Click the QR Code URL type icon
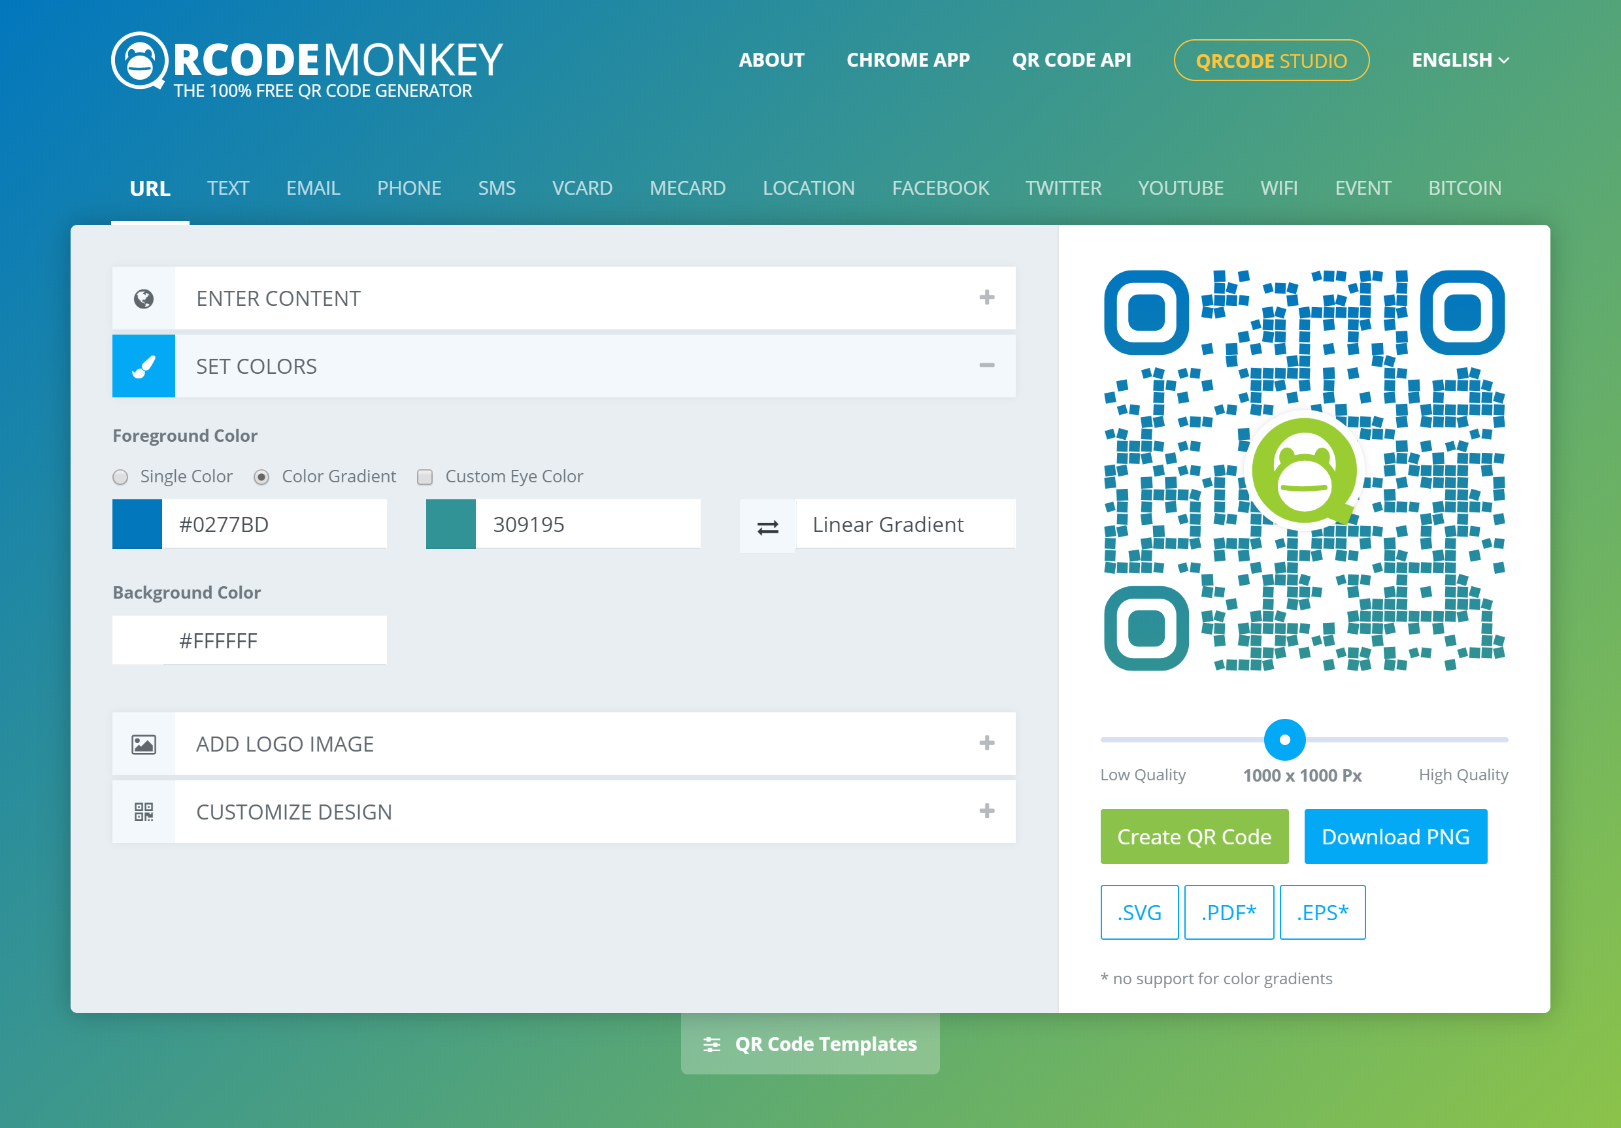This screenshot has width=1621, height=1128. (x=148, y=187)
